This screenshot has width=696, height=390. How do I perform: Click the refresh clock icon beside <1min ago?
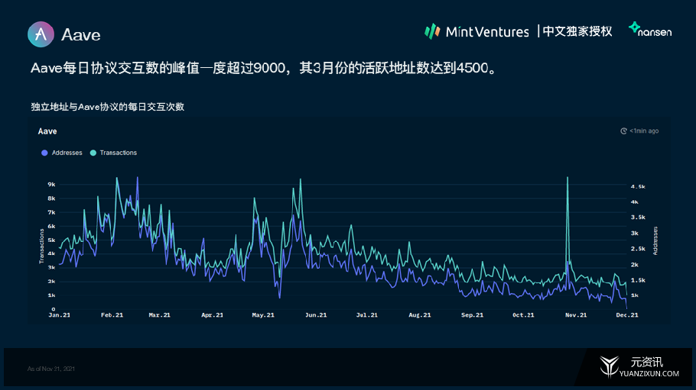click(623, 131)
